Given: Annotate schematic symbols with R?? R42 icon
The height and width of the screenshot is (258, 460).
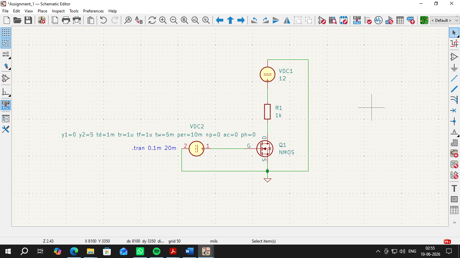Looking at the screenshot, I should pos(357,20).
